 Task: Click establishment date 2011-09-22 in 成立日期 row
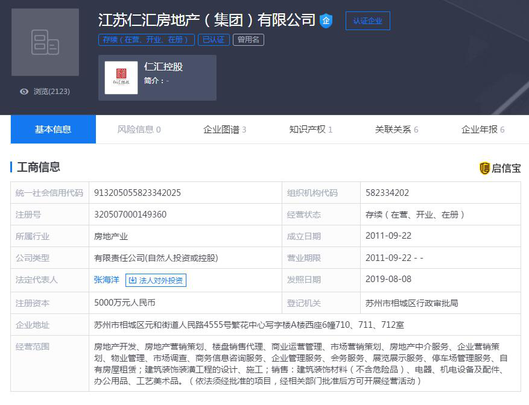[388, 236]
